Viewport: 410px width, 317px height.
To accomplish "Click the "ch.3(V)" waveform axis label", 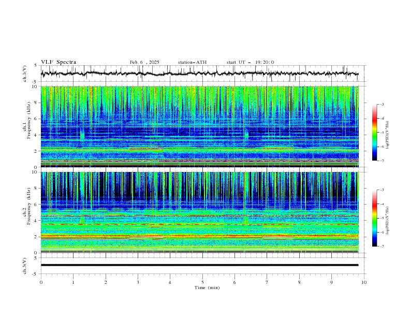I will (x=25, y=266).
